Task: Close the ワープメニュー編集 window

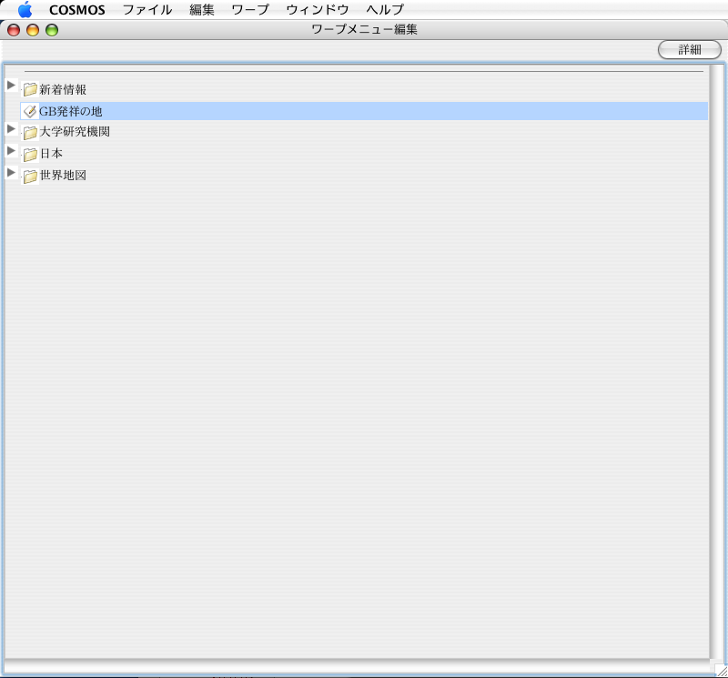Action: [x=14, y=30]
